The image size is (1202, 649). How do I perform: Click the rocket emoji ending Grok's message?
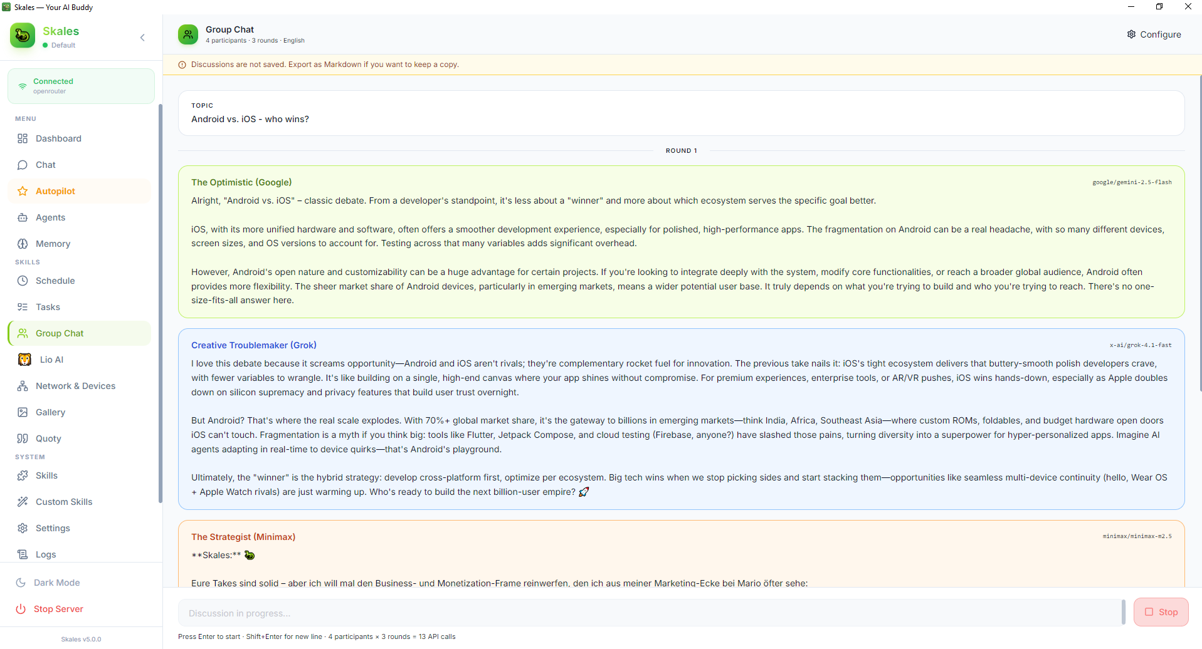point(584,492)
